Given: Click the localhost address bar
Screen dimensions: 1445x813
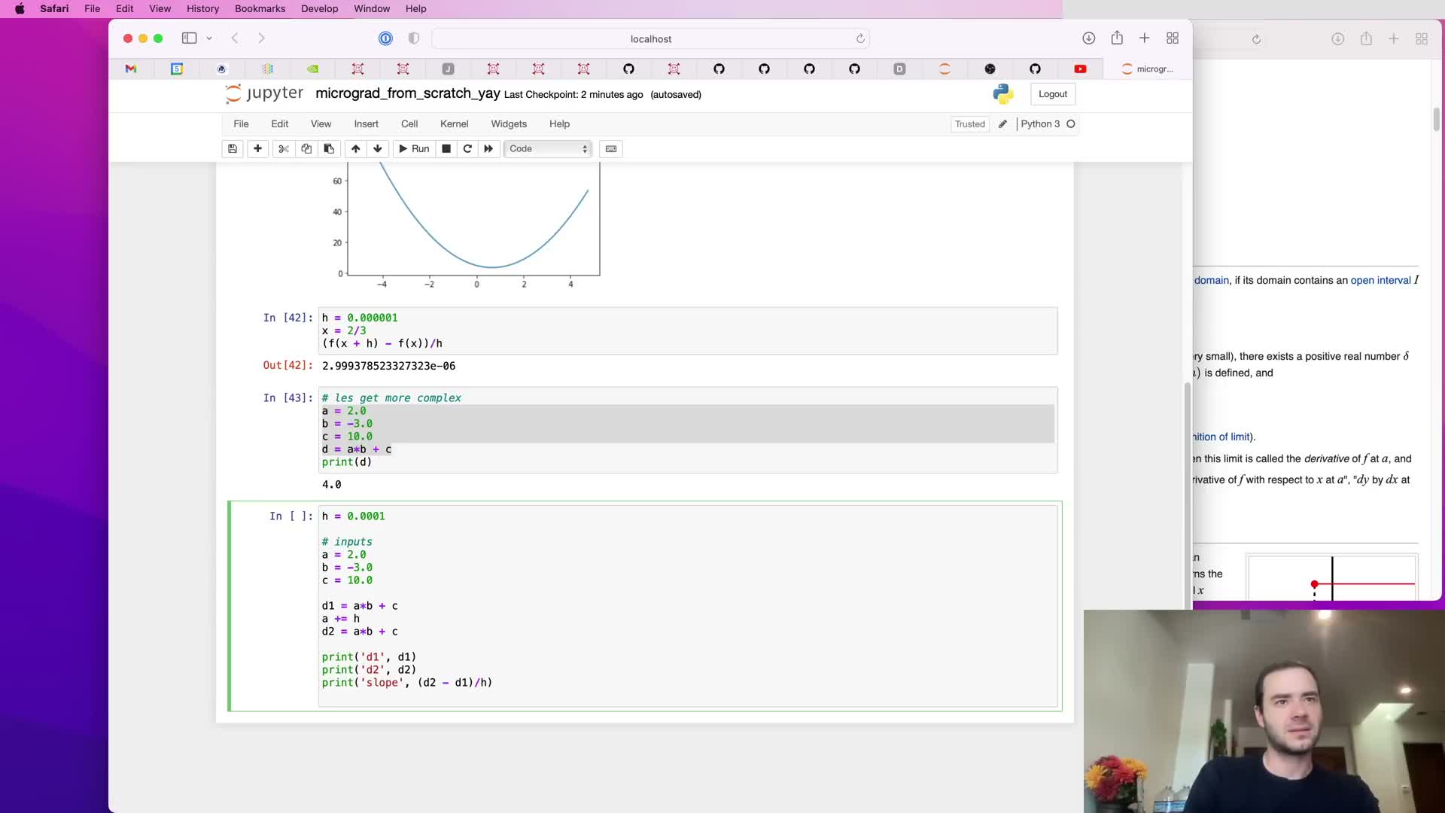Looking at the screenshot, I should pyautogui.click(x=650, y=39).
